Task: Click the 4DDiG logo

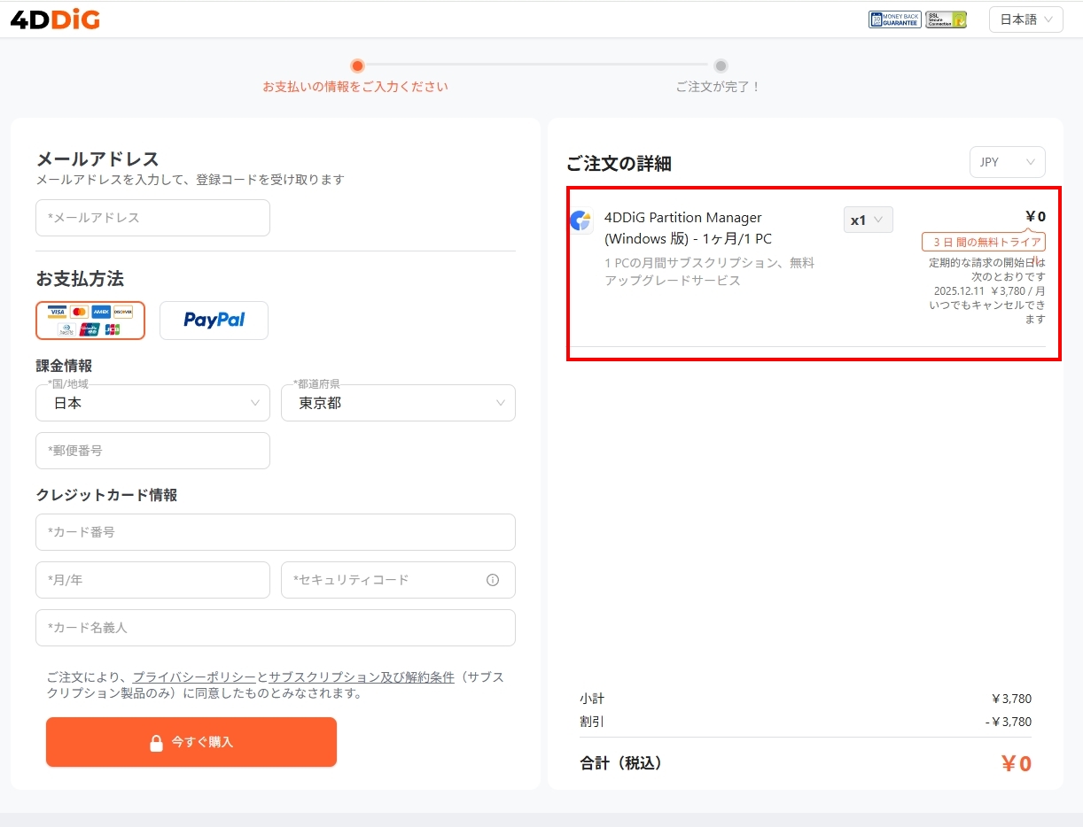Action: 55,19
